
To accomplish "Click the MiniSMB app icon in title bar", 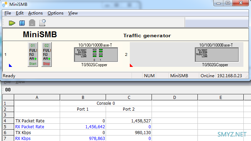I will point(4,4).
